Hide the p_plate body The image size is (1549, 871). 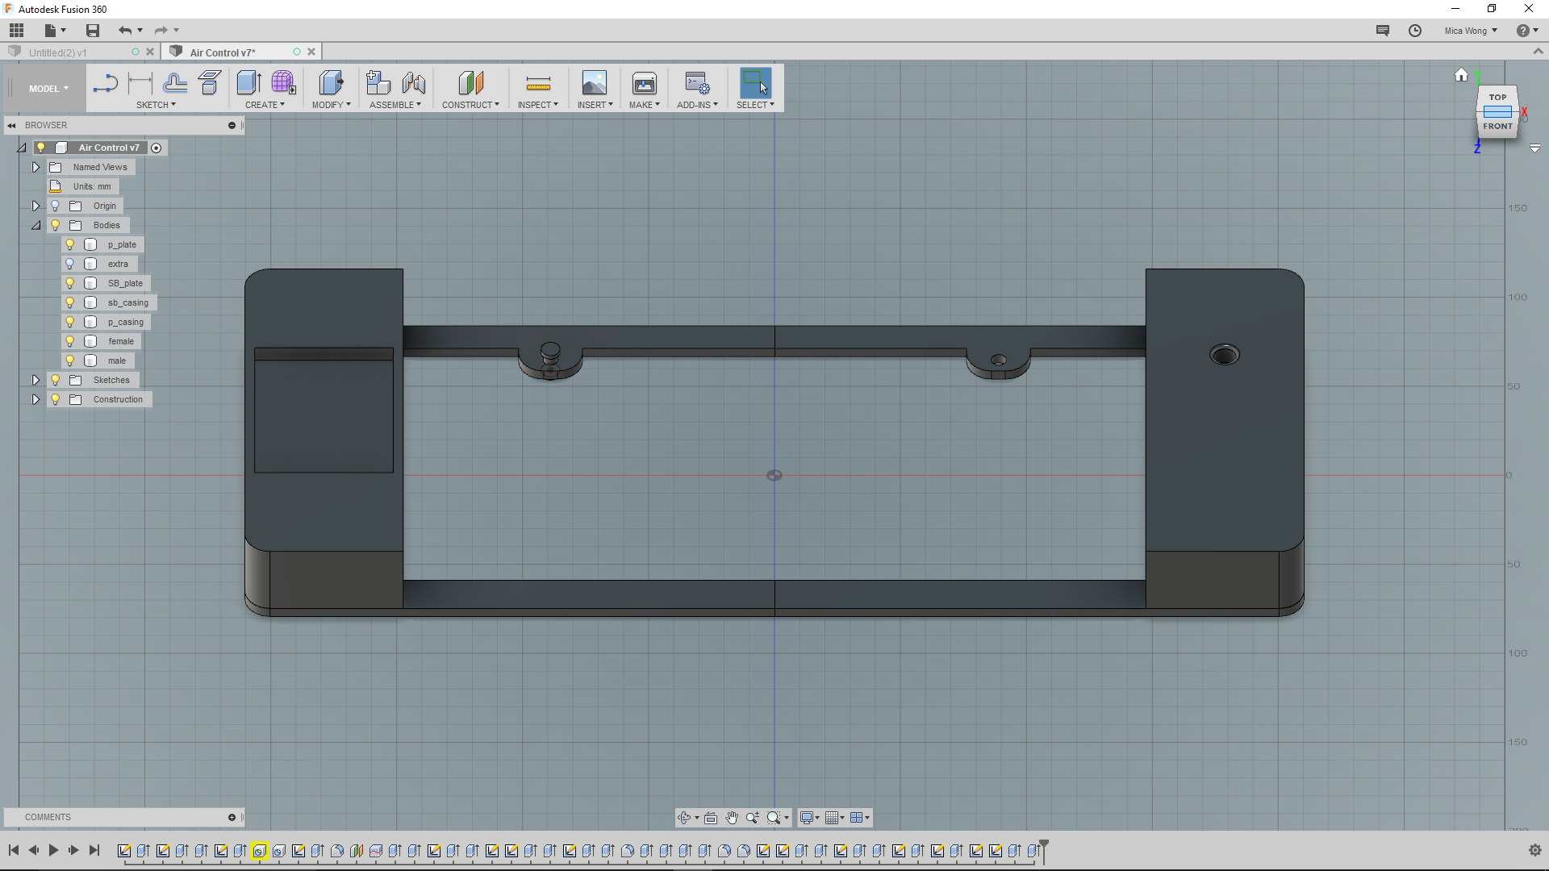click(70, 244)
